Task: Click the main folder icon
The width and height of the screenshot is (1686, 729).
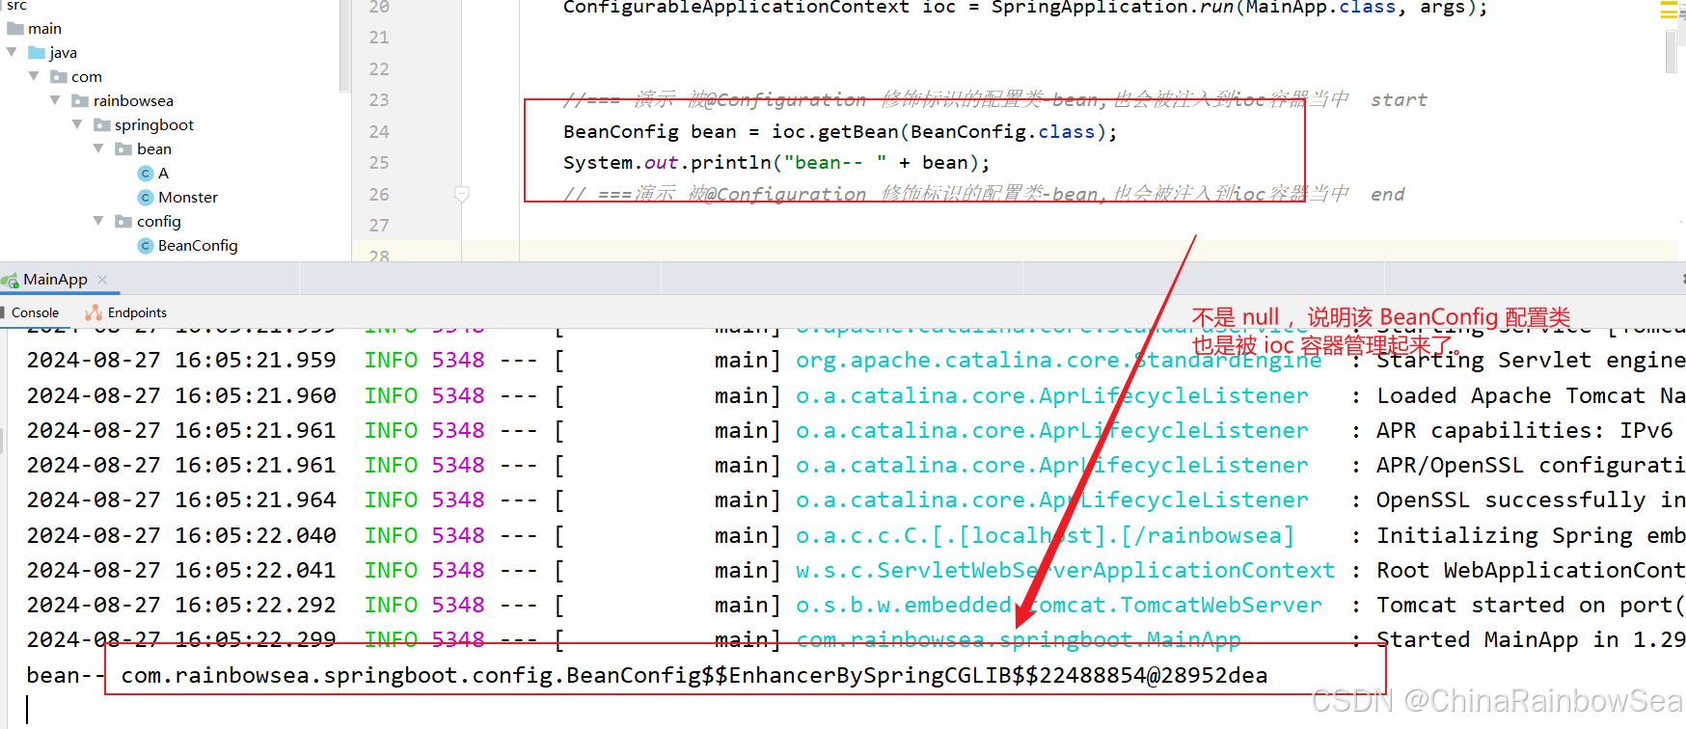Action: [15, 28]
